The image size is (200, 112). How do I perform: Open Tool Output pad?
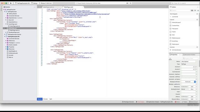[140, 102]
